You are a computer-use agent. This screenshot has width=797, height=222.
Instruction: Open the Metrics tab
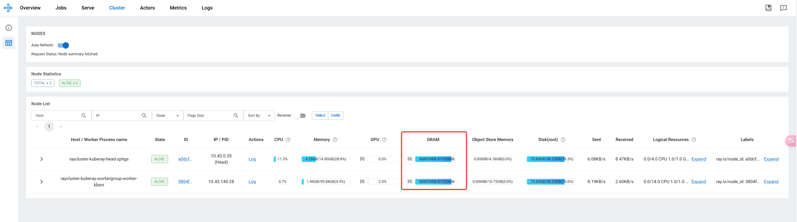click(178, 8)
